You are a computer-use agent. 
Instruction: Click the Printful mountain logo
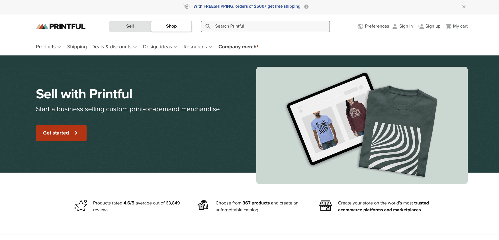click(x=42, y=26)
